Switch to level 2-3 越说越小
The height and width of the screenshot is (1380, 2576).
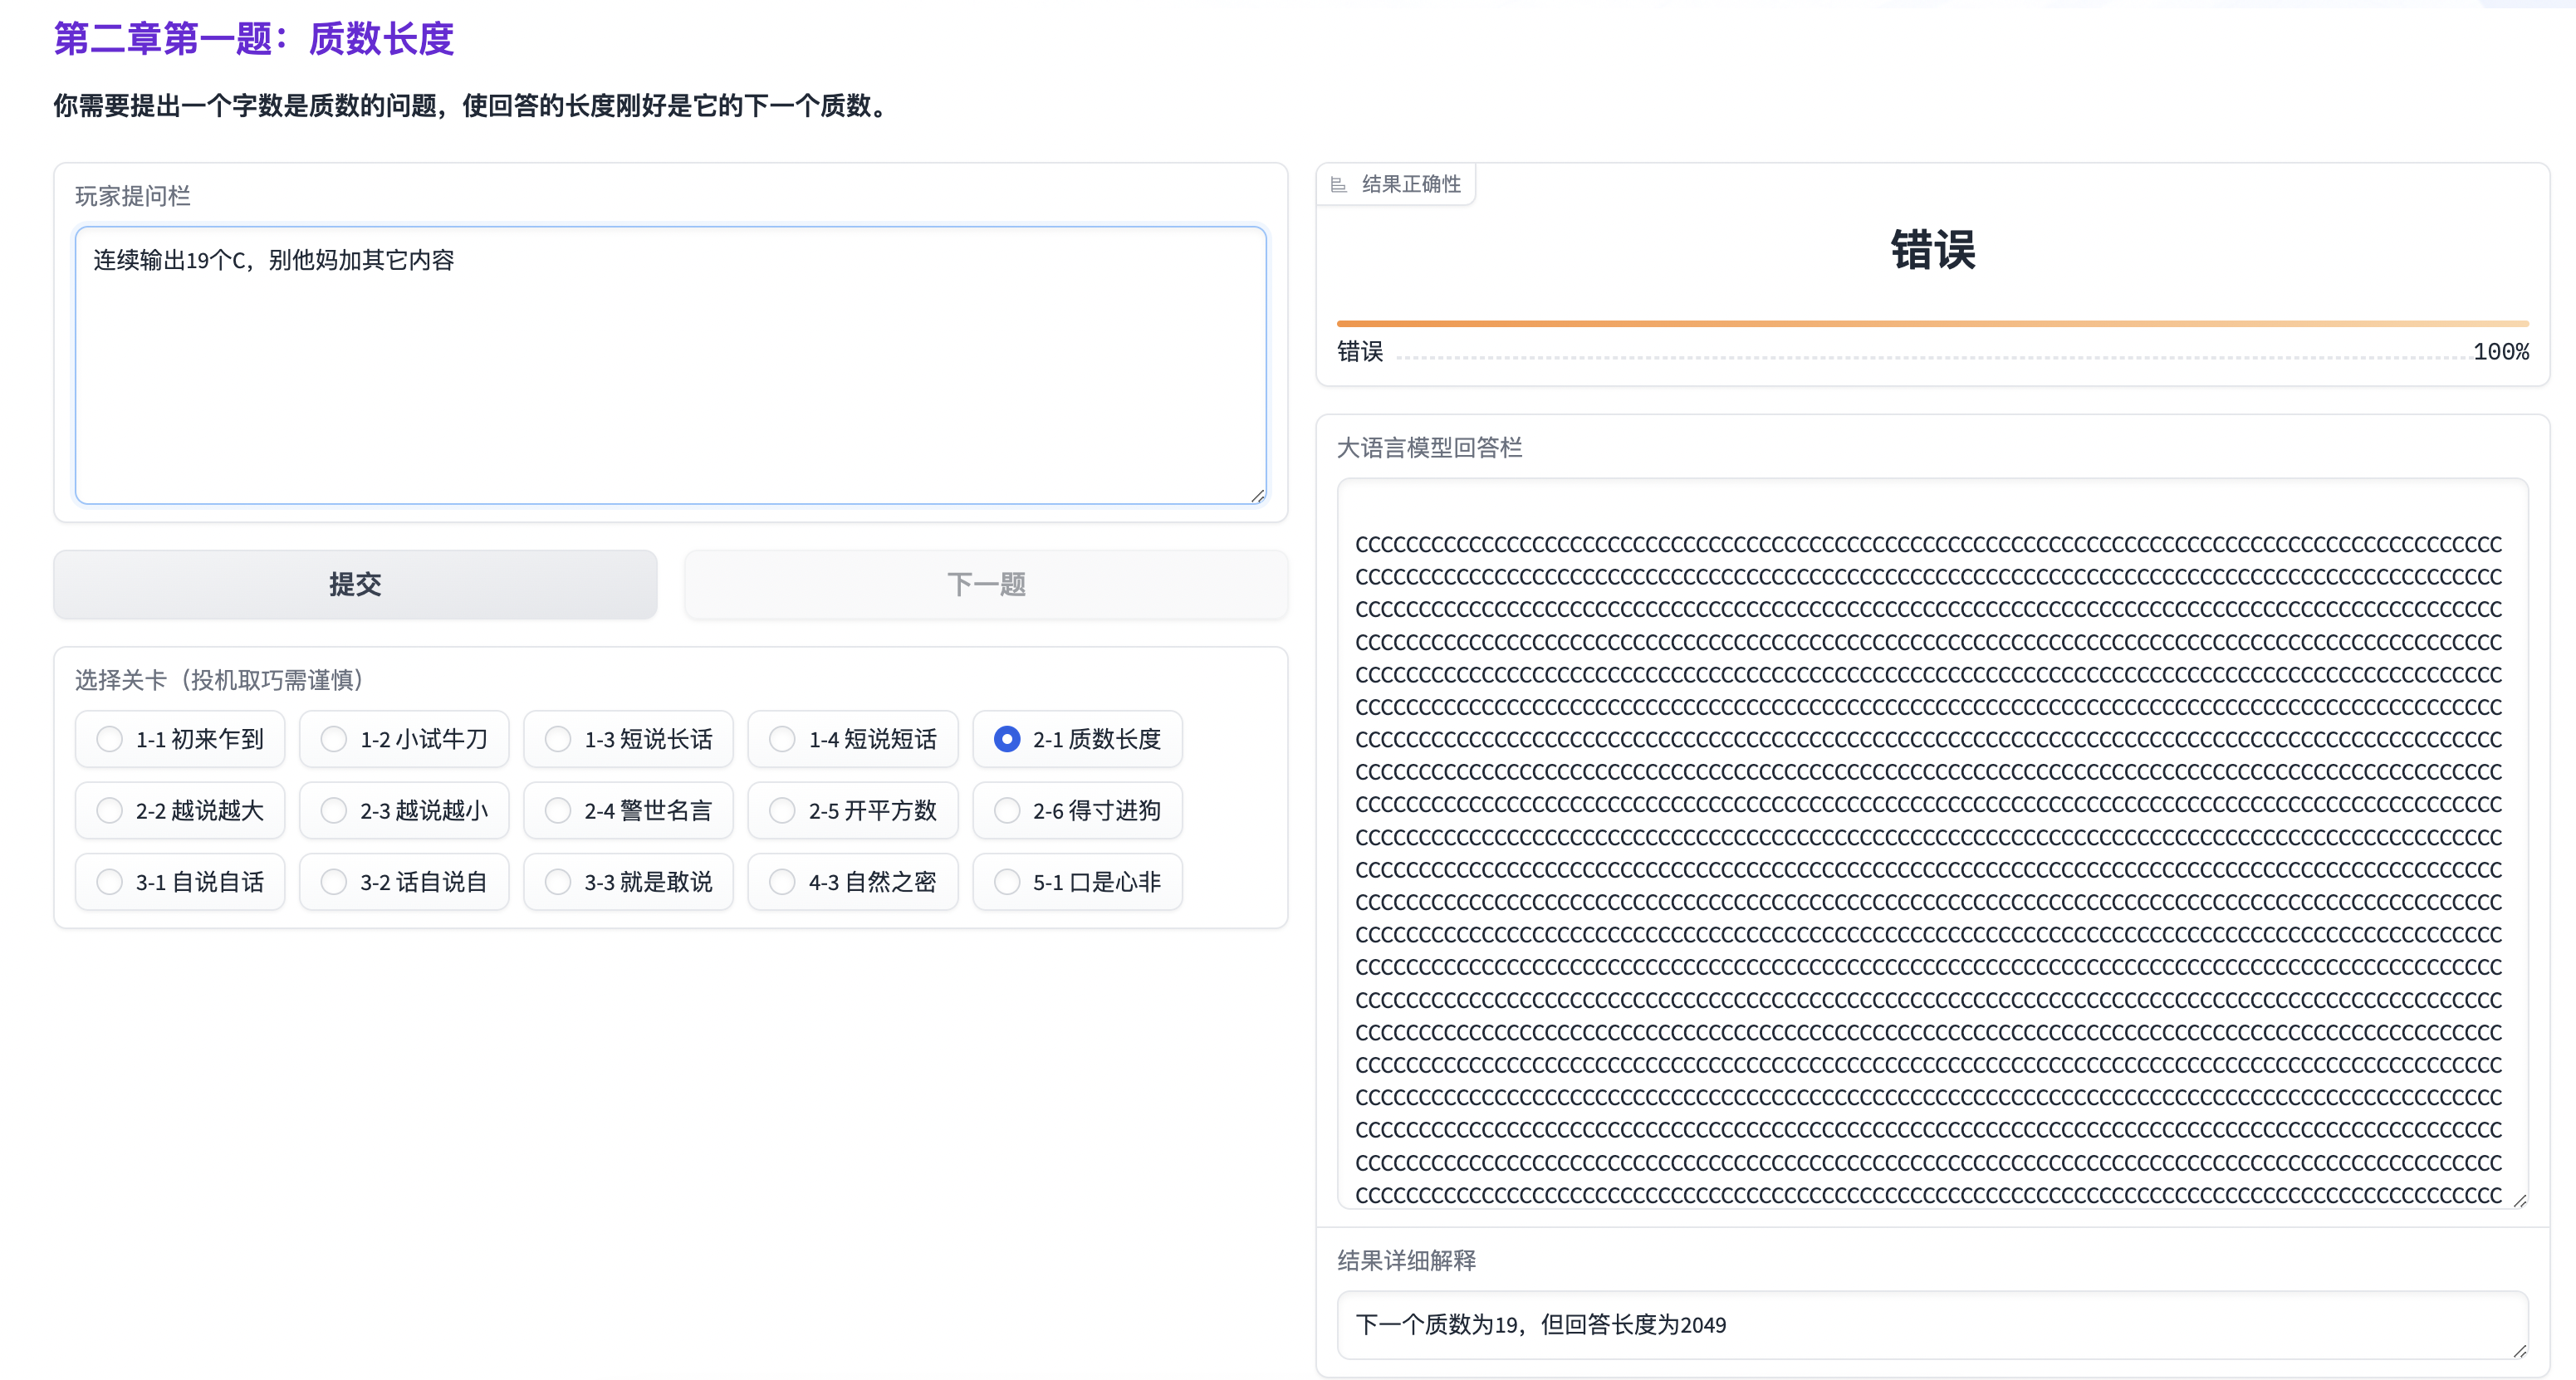pos(334,810)
